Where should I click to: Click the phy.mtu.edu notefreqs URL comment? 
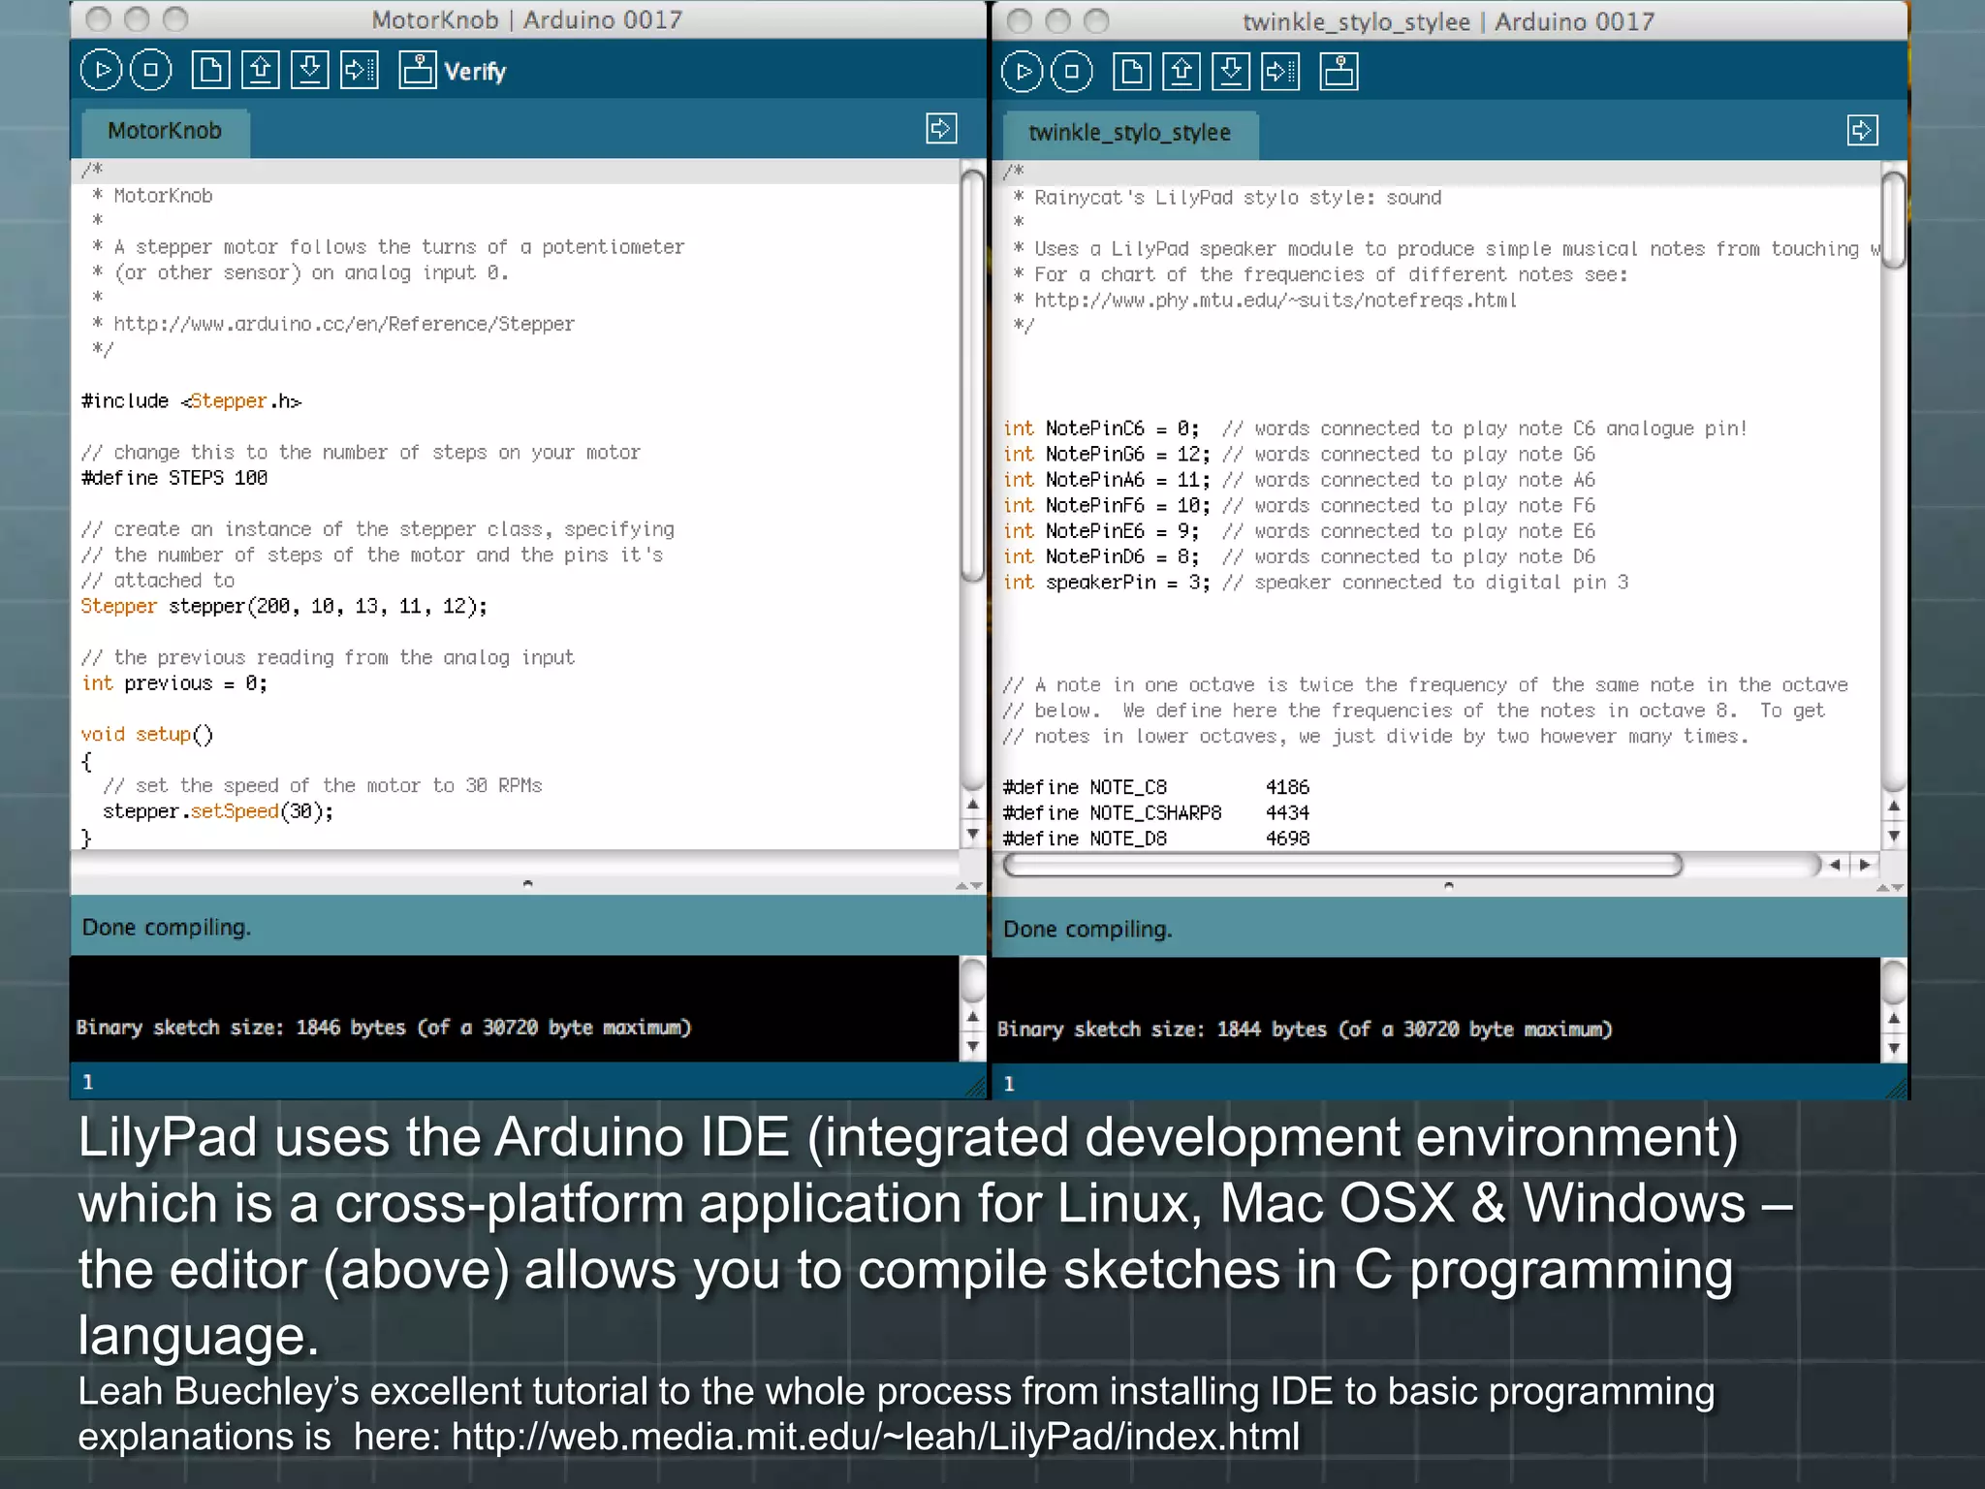coord(1276,301)
